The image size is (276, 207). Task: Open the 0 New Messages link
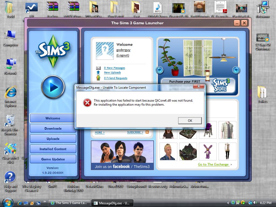pos(114,68)
